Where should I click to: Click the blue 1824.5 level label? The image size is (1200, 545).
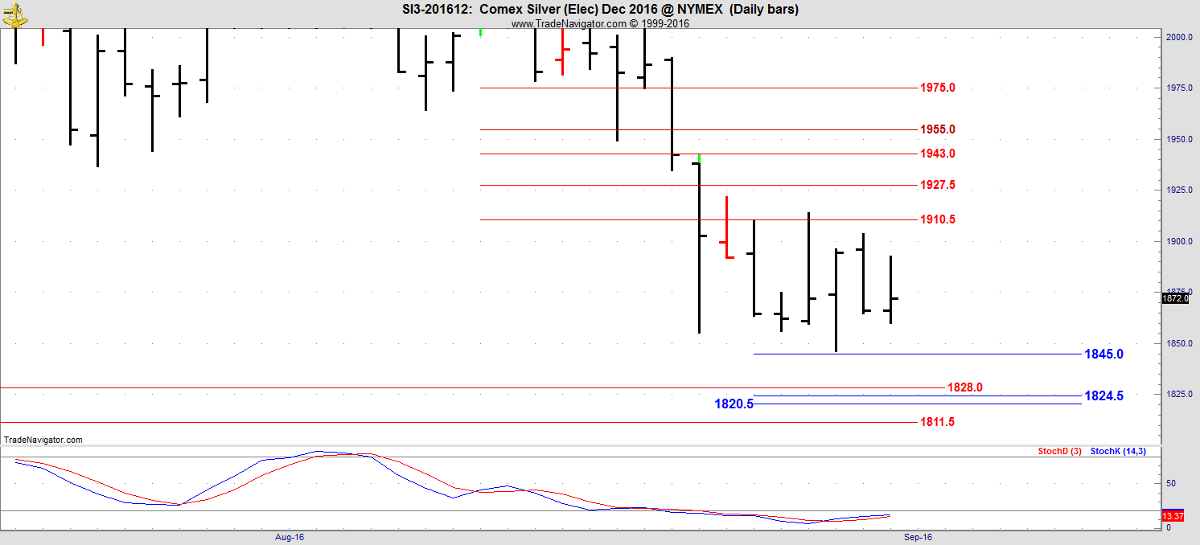pyautogui.click(x=1103, y=395)
